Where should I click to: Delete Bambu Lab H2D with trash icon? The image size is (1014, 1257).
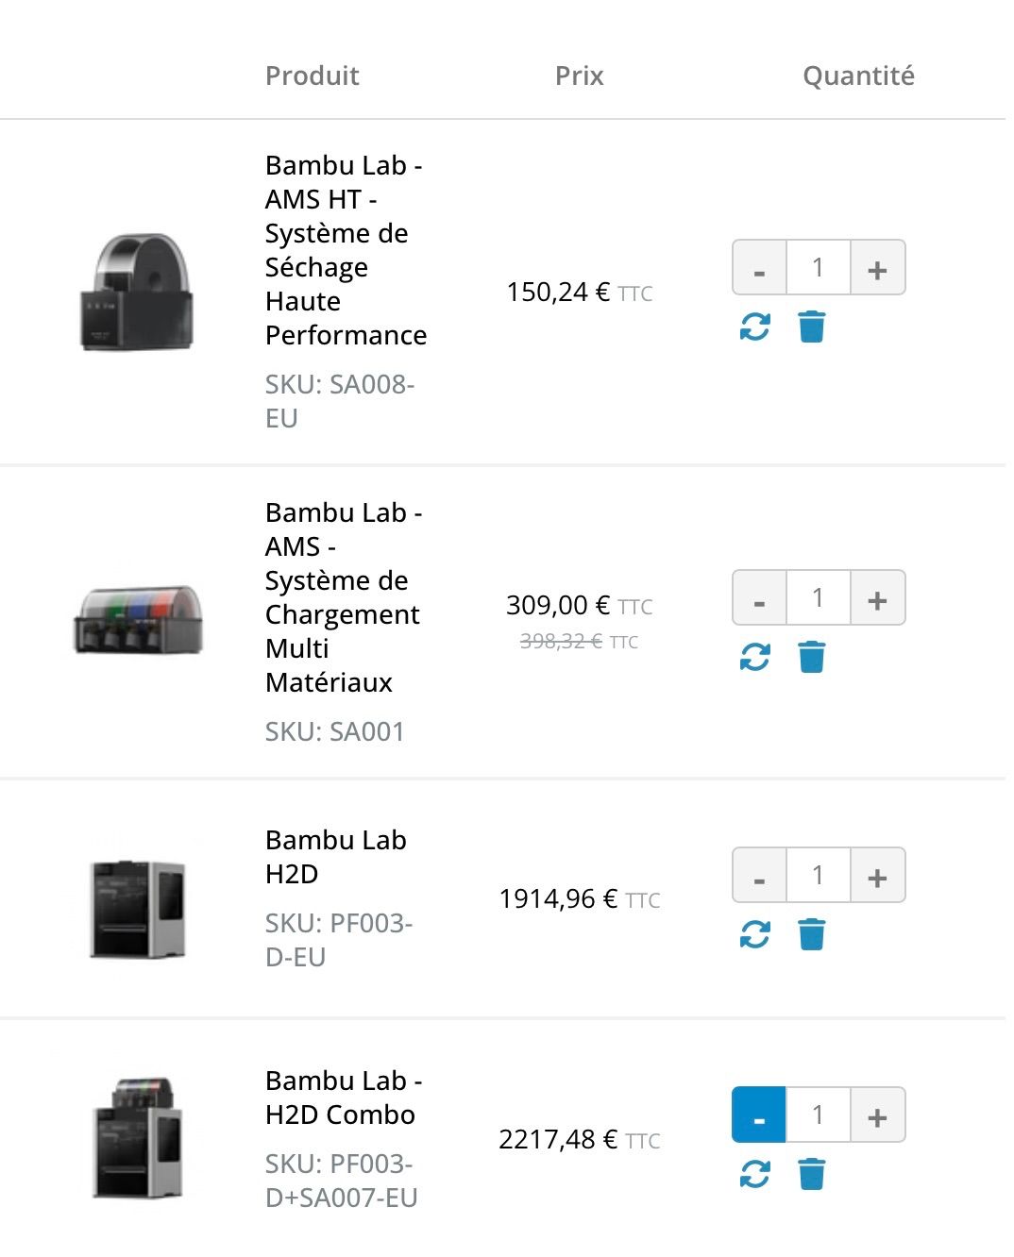(x=812, y=934)
